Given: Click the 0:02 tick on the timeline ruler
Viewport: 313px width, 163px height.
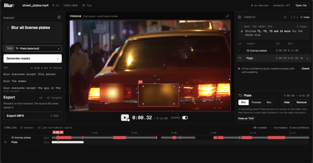Looking at the screenshot, I should [x=95, y=133].
